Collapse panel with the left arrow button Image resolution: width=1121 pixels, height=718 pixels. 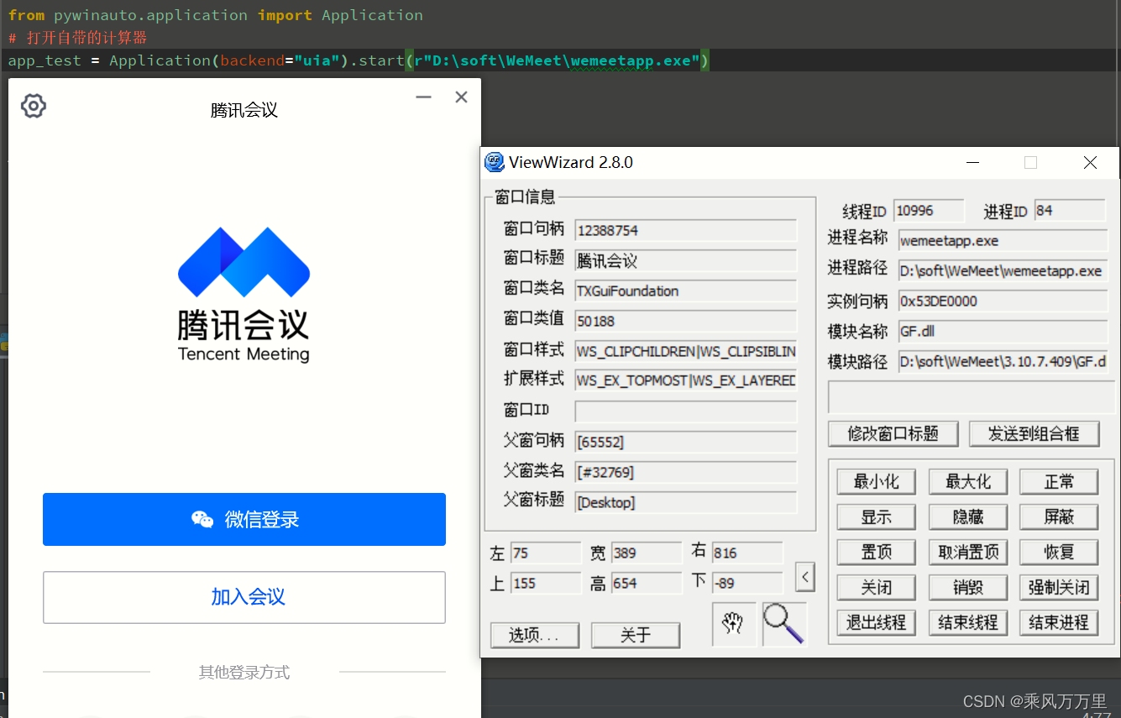click(x=804, y=577)
